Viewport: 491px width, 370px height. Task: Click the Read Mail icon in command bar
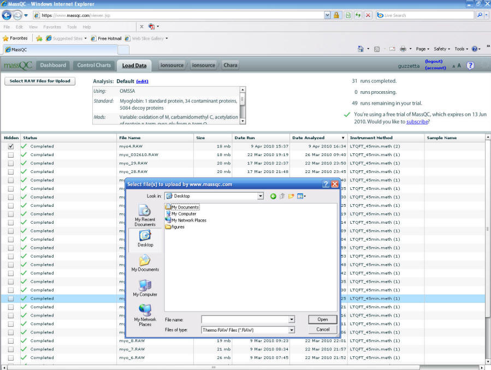[x=392, y=49]
